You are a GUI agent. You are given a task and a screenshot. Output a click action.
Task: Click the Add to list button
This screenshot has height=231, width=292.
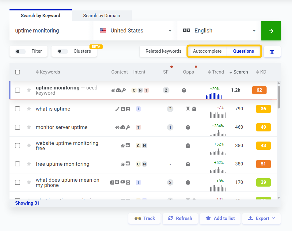tap(220, 218)
